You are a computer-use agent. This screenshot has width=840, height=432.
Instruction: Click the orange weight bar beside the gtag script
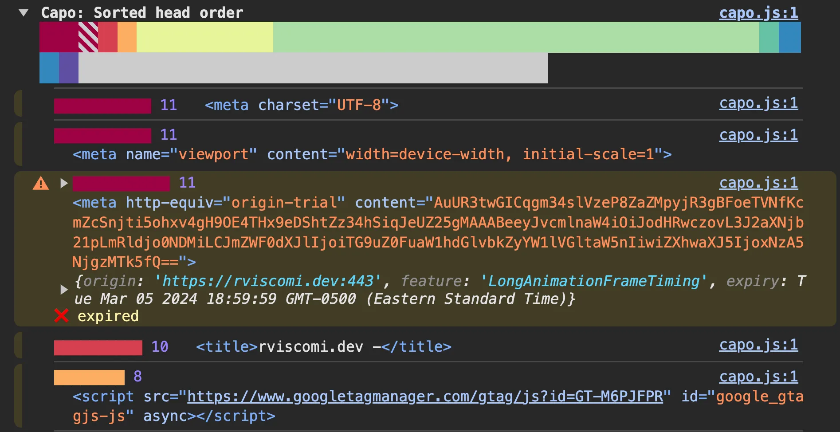[x=88, y=377]
